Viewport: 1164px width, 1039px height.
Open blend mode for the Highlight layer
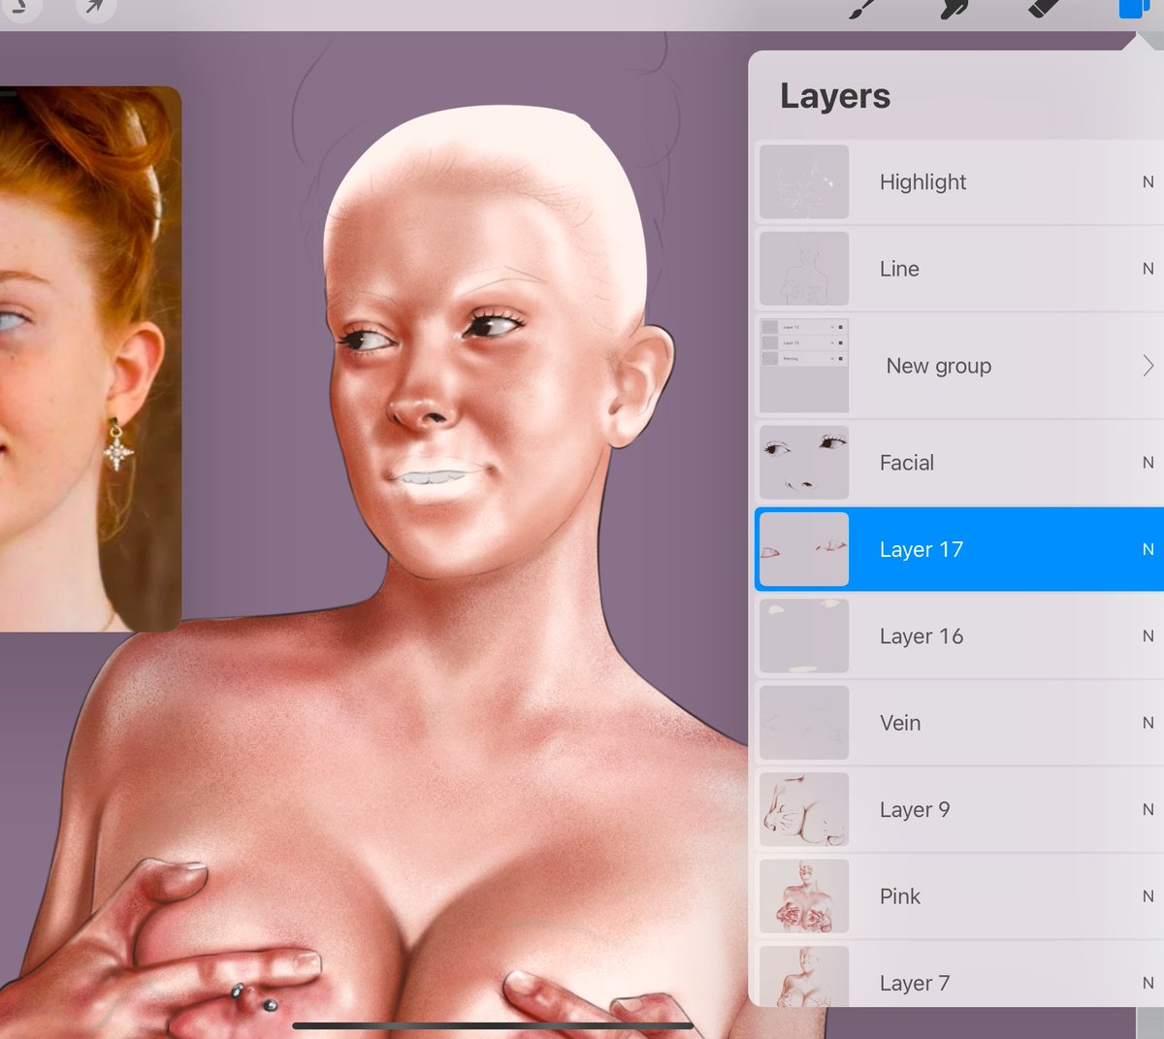(1148, 181)
